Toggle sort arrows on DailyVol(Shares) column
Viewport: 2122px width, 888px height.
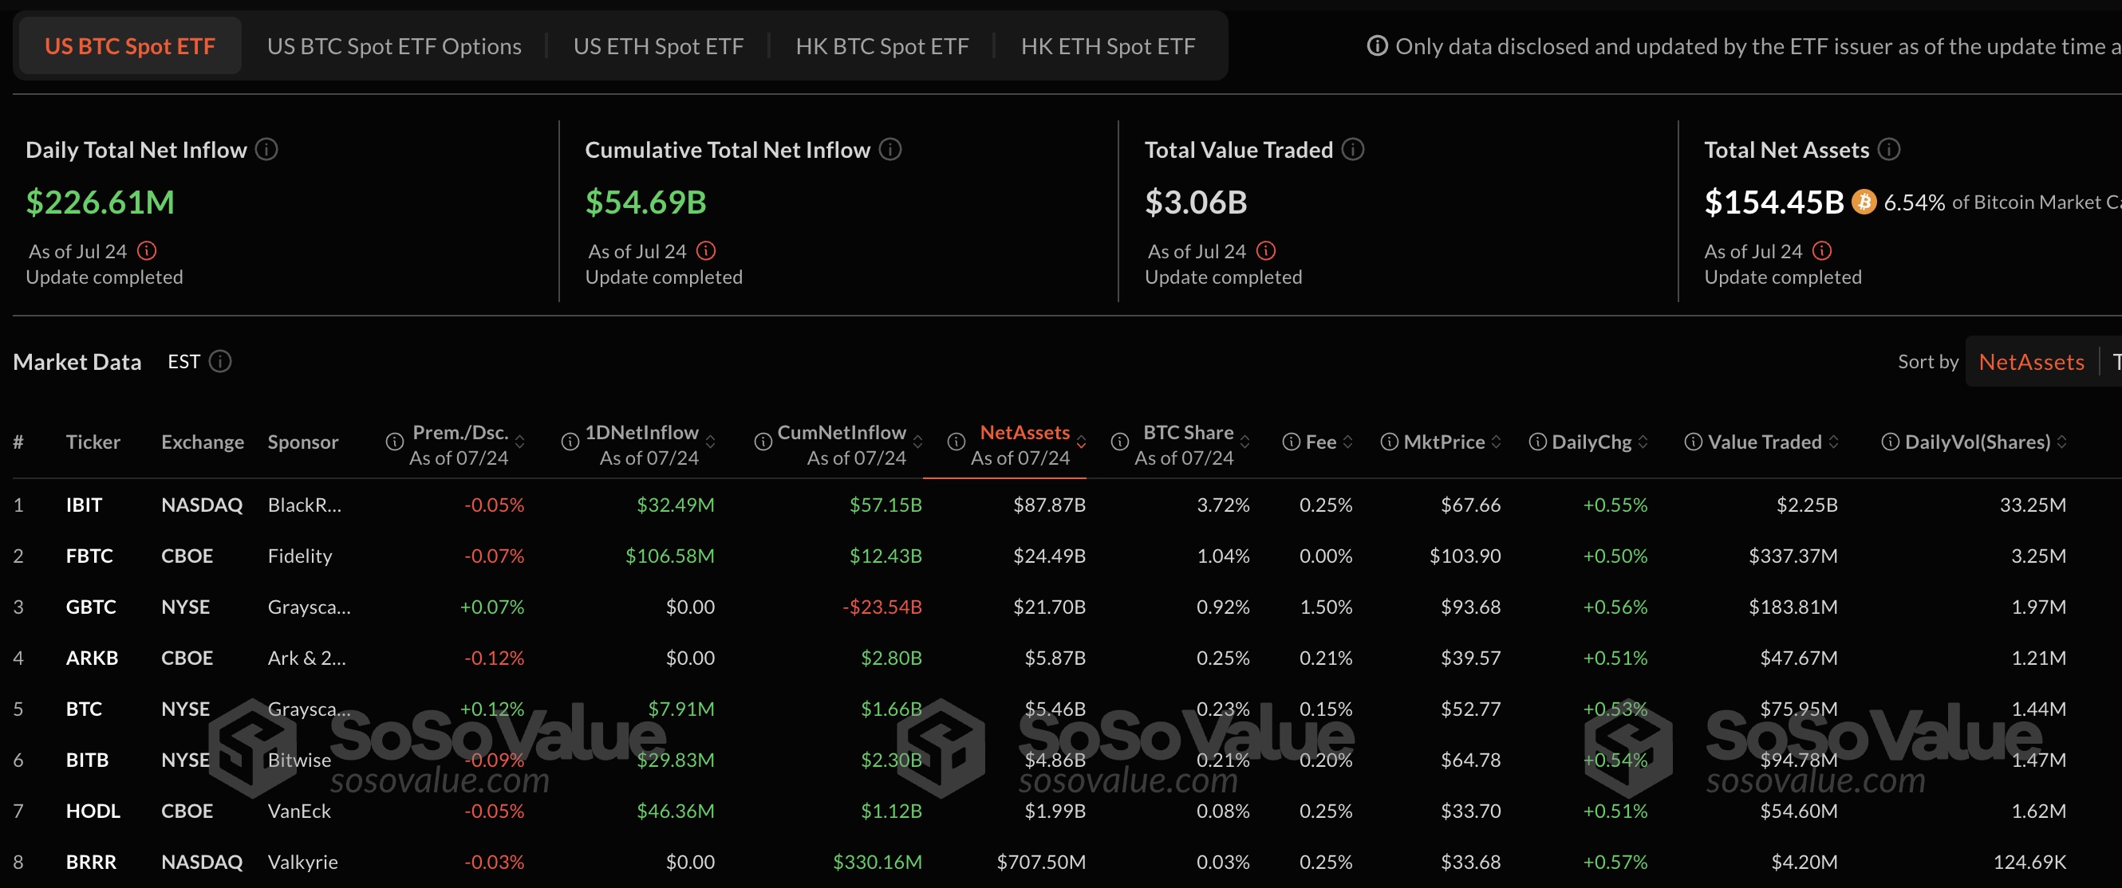point(2062,442)
